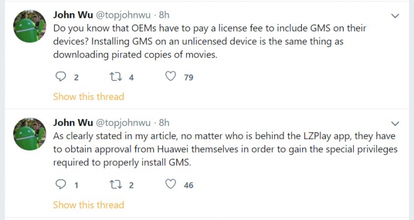Reply to the LZPlay app tweet

coord(61,184)
